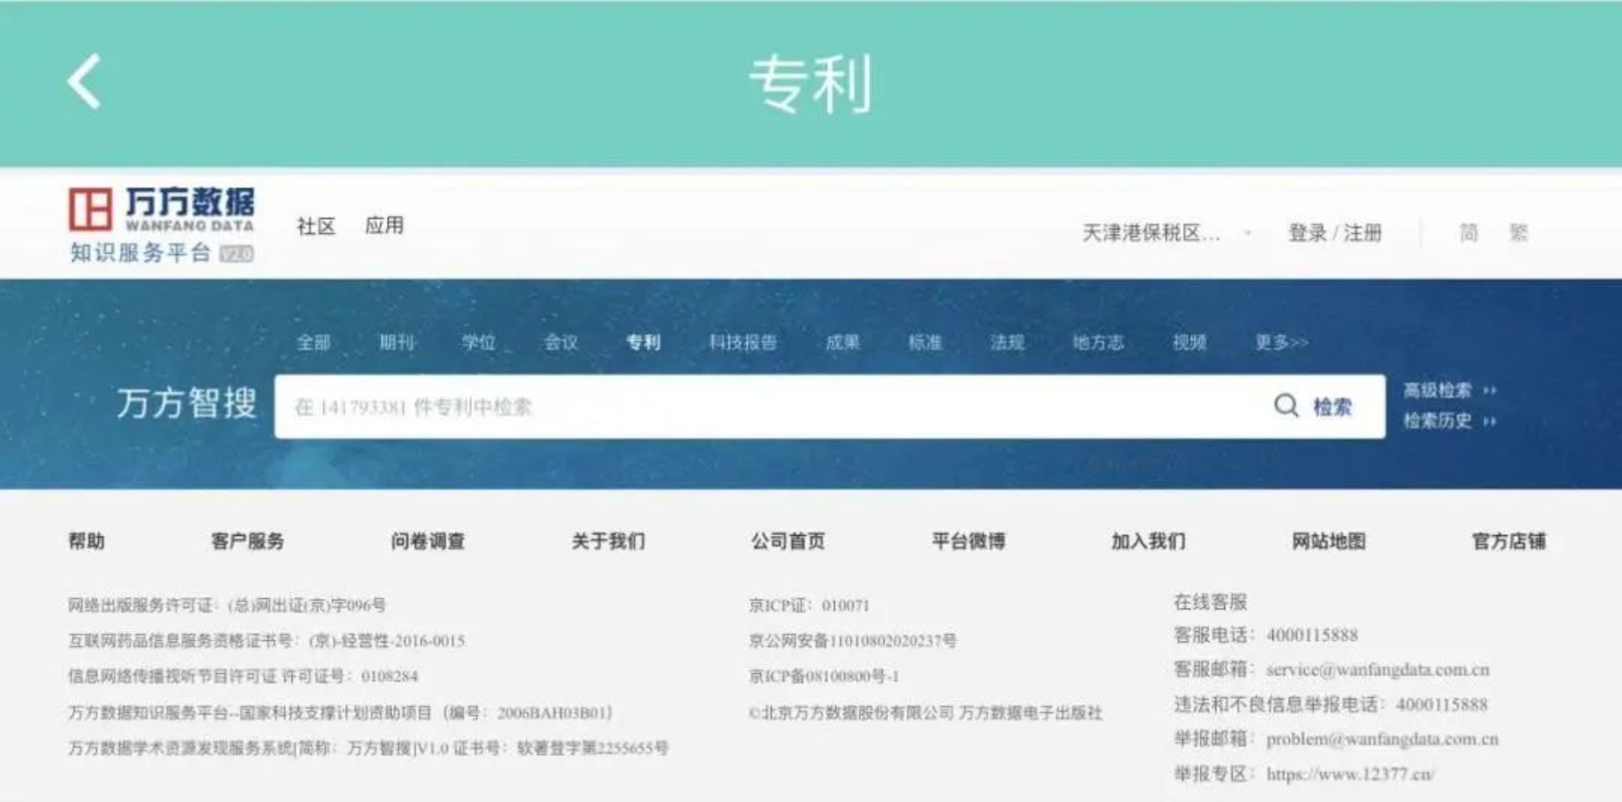This screenshot has width=1622, height=802.
Task: Click the 京ICP证: 010071 text
Action: click(x=809, y=605)
